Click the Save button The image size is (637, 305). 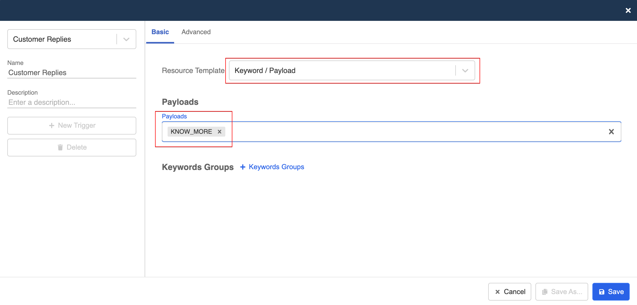click(610, 291)
